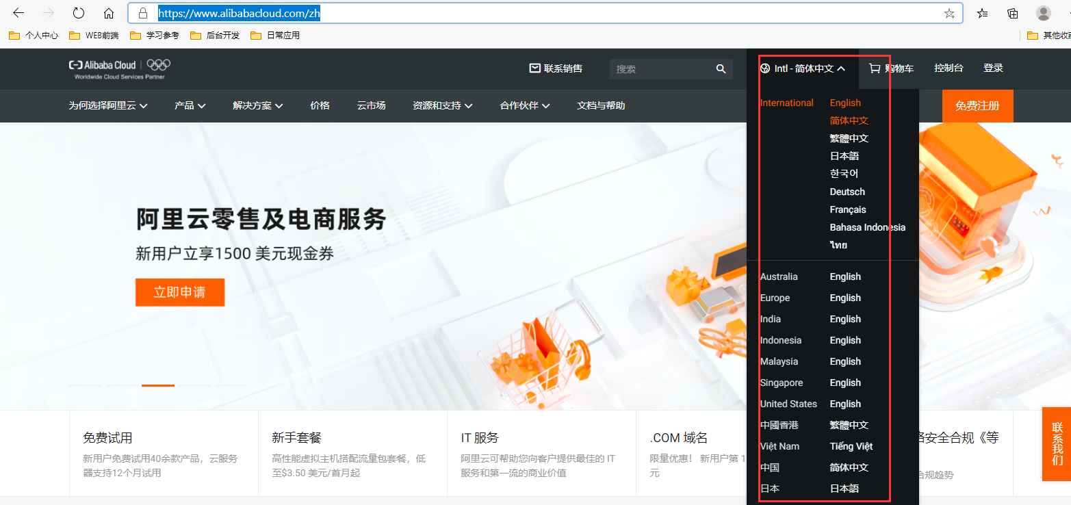
Task: Expand the 解决方案 menu
Action: (258, 105)
